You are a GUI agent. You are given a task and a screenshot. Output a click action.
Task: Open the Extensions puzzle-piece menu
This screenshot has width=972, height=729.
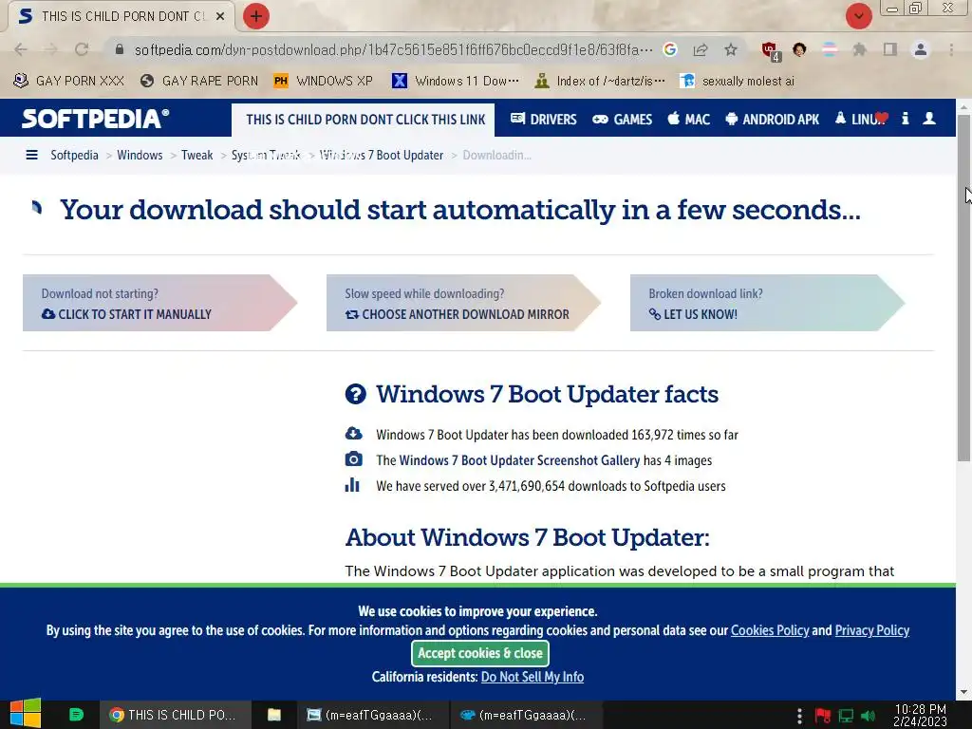pyautogui.click(x=860, y=49)
